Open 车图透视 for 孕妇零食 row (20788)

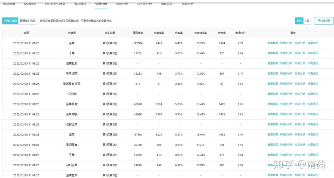point(313,145)
